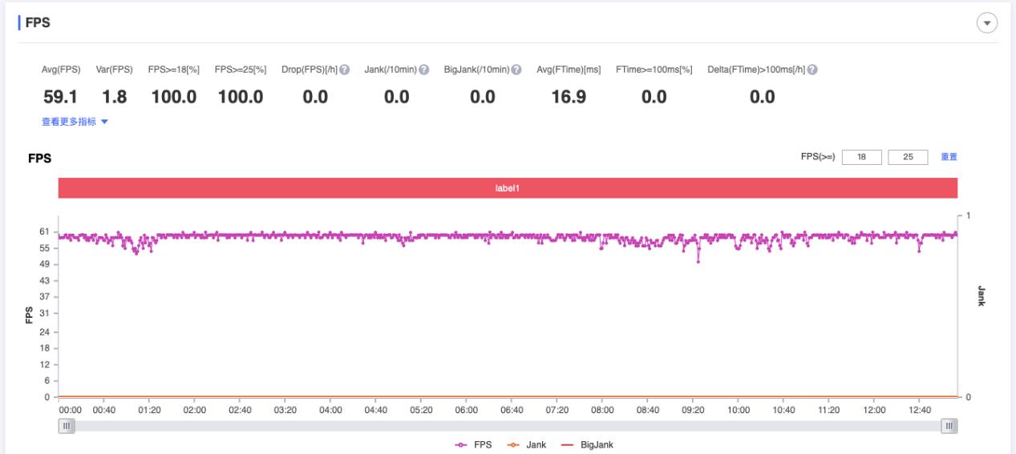Click help icon beside Jank(/10min)
The height and width of the screenshot is (454, 1016).
(423, 70)
